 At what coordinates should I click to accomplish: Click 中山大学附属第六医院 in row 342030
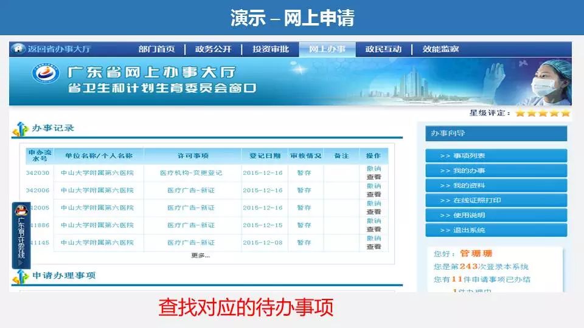tap(97, 173)
